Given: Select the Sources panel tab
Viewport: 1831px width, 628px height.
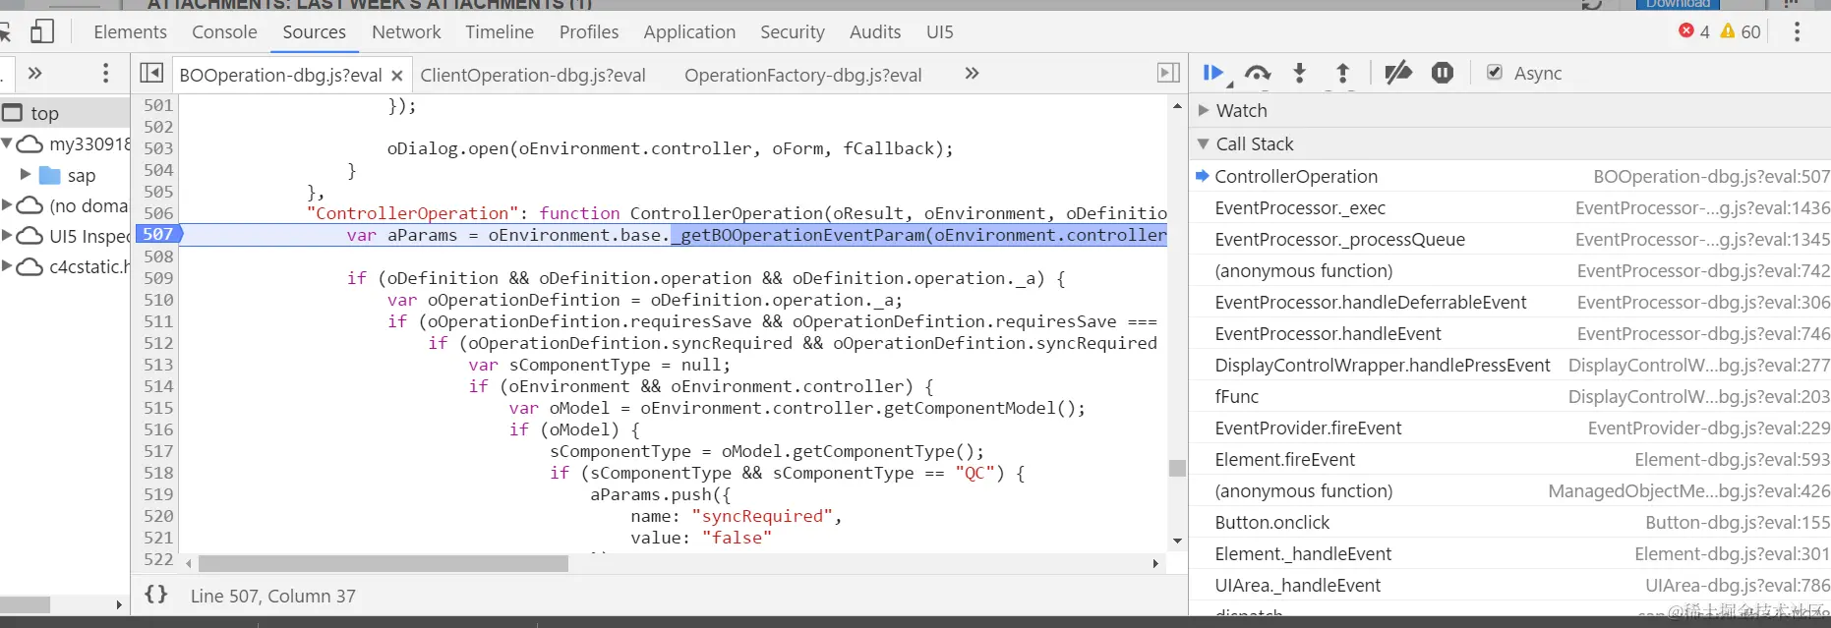Looking at the screenshot, I should tap(314, 31).
